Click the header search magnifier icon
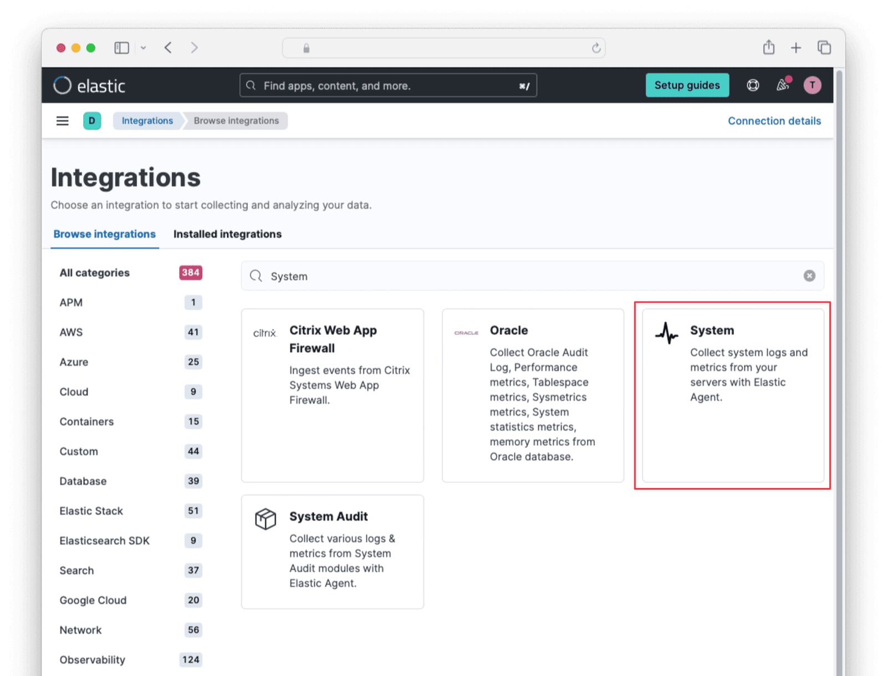Image resolution: width=887 pixels, height=676 pixels. point(251,85)
